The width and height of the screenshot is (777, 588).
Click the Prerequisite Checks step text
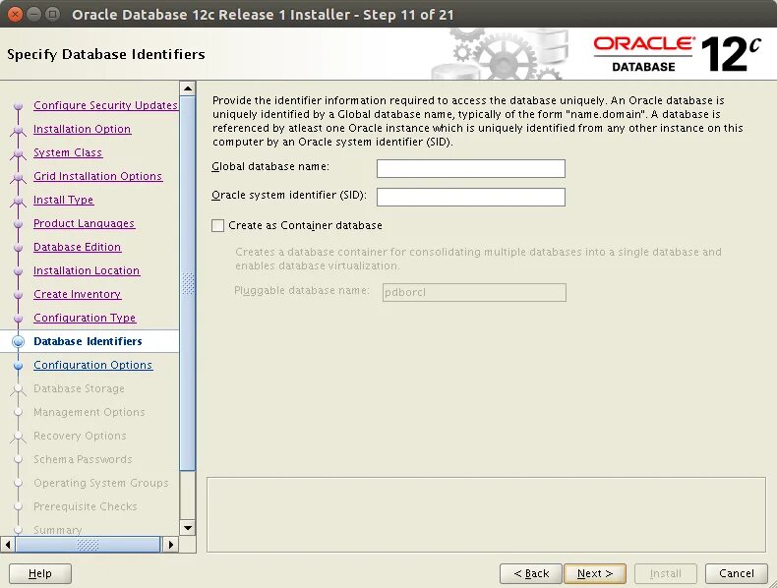(86, 506)
